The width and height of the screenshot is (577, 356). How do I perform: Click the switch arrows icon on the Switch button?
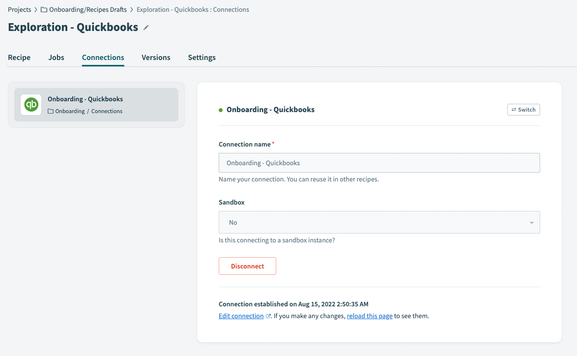click(514, 109)
